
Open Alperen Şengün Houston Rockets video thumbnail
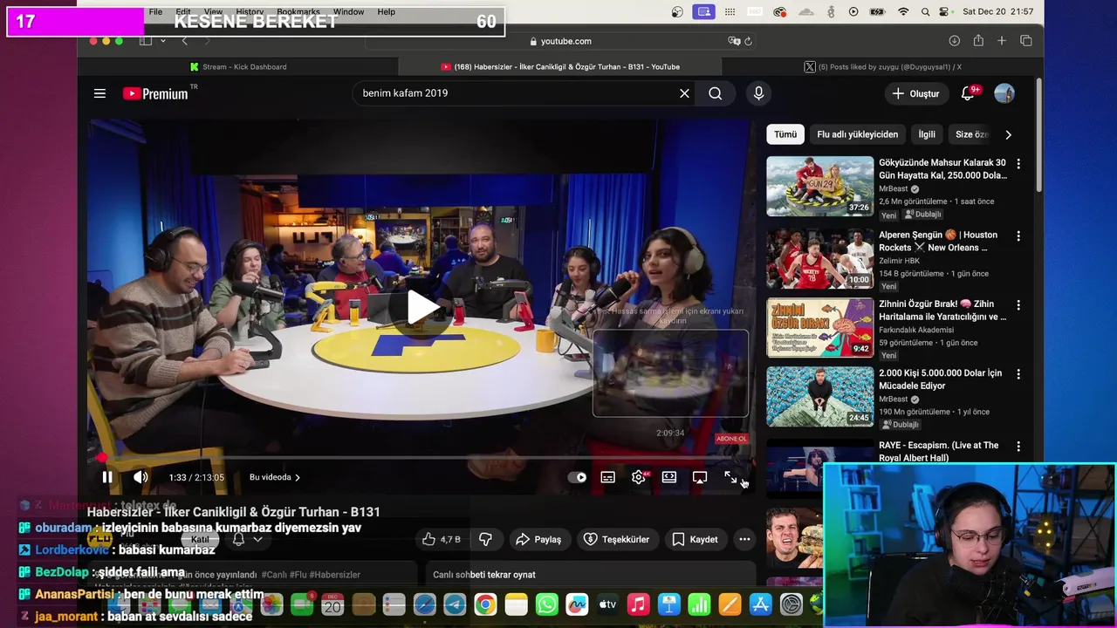click(x=820, y=258)
